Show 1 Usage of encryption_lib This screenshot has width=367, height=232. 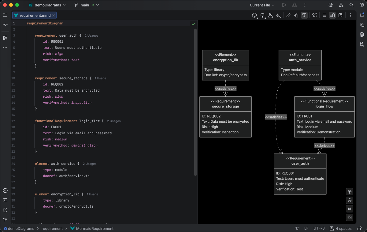(x=92, y=194)
